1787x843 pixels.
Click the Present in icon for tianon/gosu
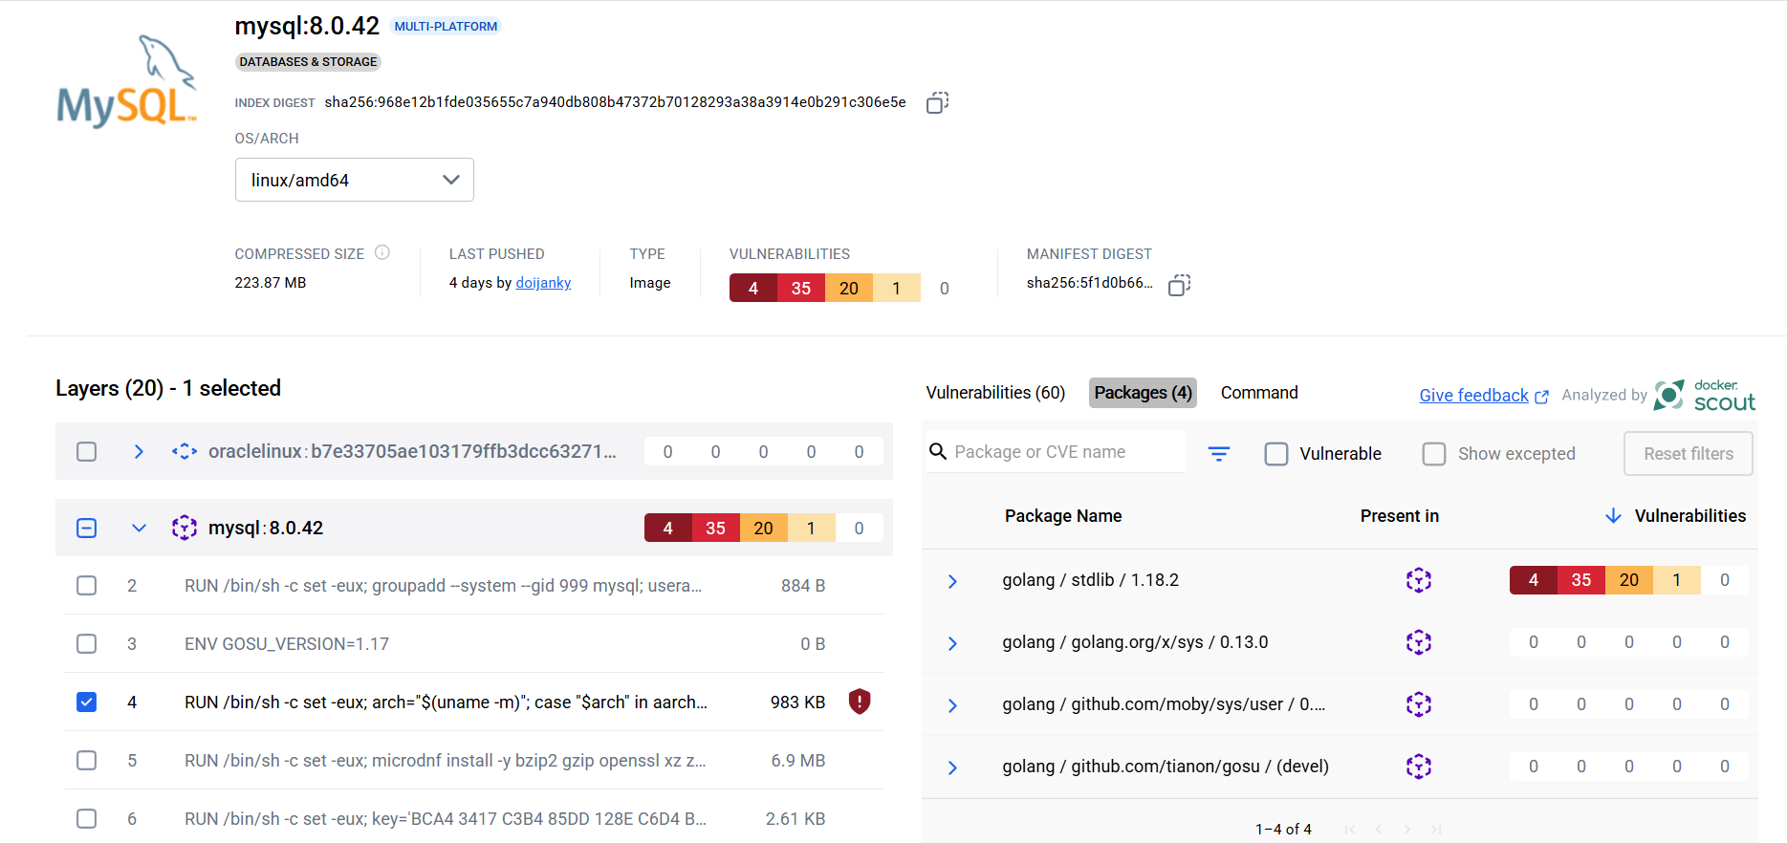click(x=1419, y=767)
